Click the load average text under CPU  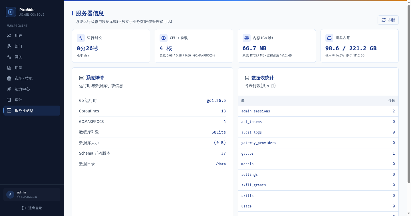point(187,55)
